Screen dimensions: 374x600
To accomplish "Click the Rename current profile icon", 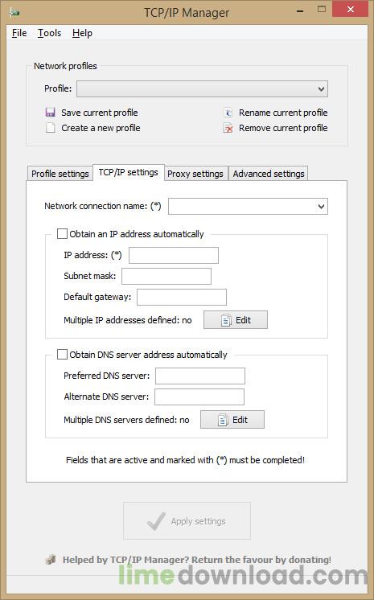I will (x=228, y=113).
